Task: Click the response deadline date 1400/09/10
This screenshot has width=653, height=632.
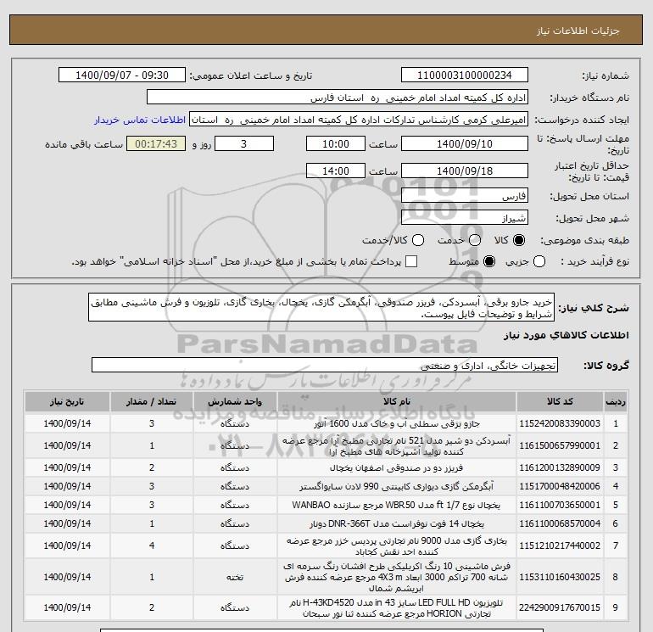Action: 465,143
